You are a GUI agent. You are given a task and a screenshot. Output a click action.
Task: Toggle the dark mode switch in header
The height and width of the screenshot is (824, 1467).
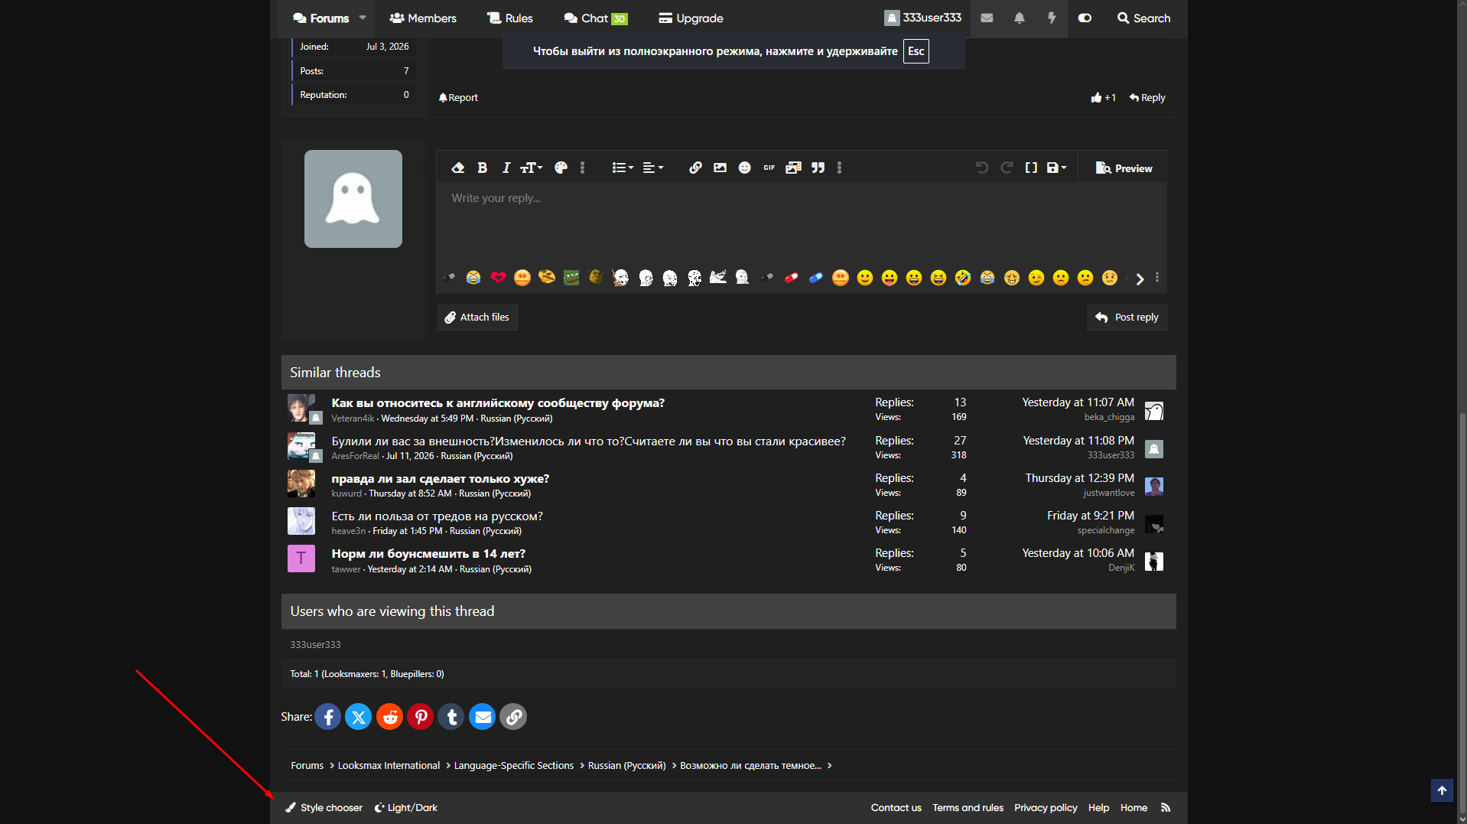[1085, 18]
